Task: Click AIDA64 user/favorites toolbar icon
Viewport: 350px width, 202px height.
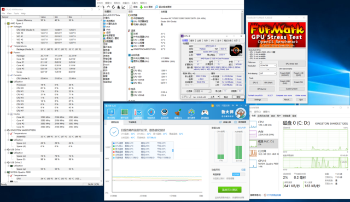Action: pos(118,7)
